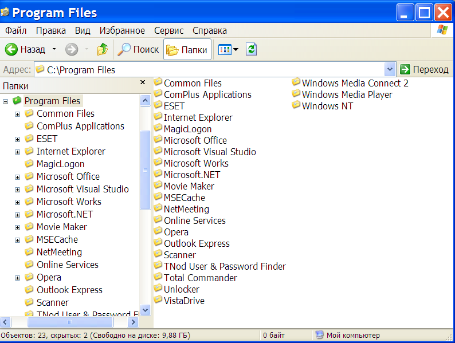The width and height of the screenshot is (455, 343).
Task: Select Windows NT folder icon
Action: click(x=296, y=105)
